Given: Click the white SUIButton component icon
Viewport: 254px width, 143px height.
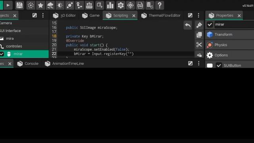Looking at the screenshot, I should (x=210, y=66).
